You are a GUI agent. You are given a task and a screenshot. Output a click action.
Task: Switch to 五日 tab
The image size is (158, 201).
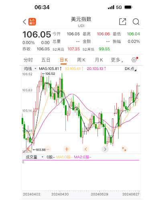click(46, 60)
